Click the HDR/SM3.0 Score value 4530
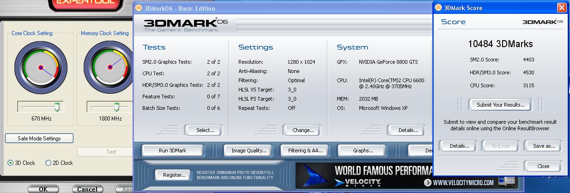The width and height of the screenshot is (570, 193). 529,72
